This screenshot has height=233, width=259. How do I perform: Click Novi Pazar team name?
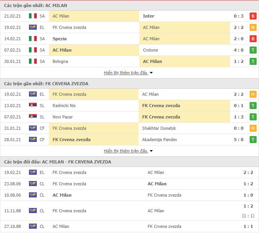click(63, 117)
